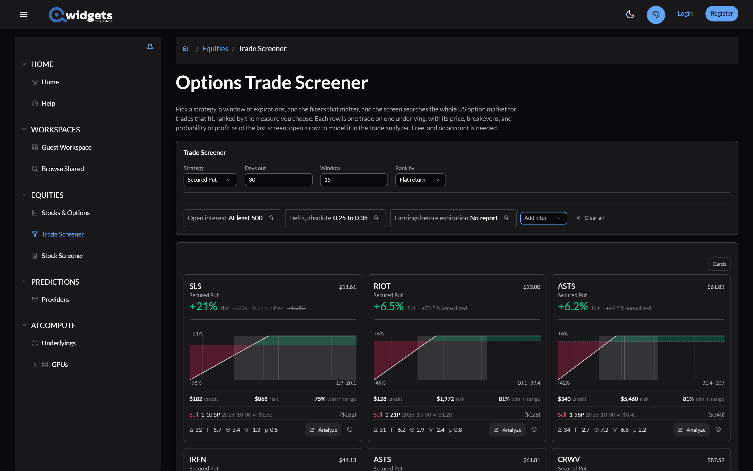Image resolution: width=753 pixels, height=471 pixels.
Task: Click the Equities breadcrumb link
Action: point(215,49)
